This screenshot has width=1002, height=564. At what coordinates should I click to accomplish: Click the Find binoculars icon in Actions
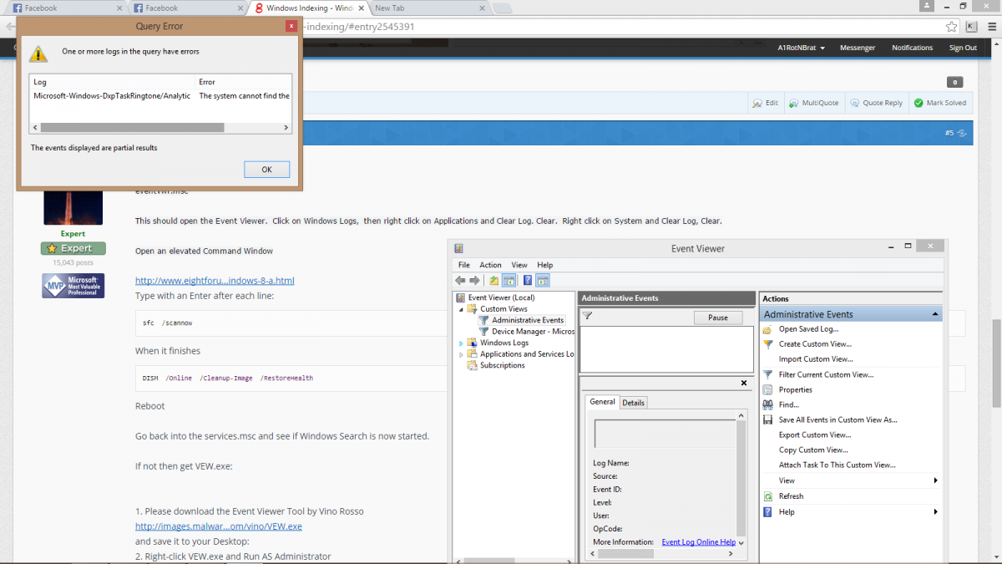click(768, 404)
